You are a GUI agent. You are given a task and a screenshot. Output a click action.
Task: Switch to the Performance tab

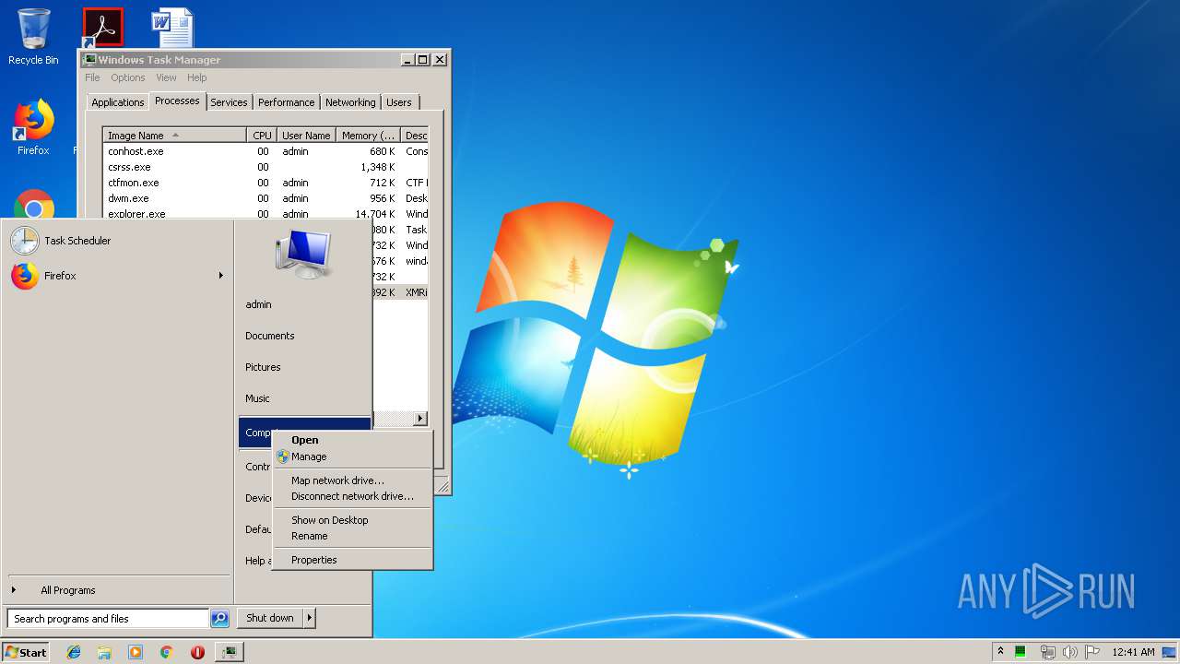click(286, 102)
